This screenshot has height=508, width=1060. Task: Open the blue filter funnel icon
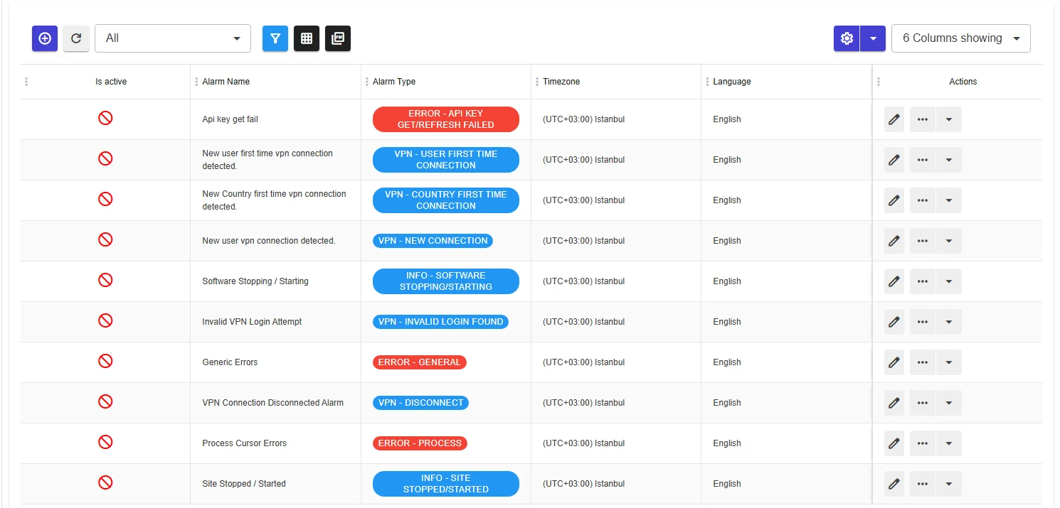click(x=275, y=38)
